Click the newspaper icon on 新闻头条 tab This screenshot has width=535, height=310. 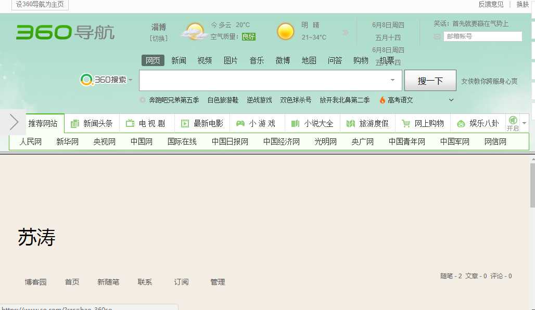[x=74, y=123]
